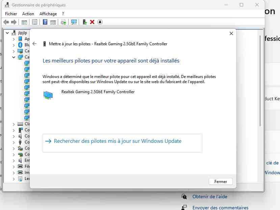This screenshot has width=280, height=210.
Task: Go back with the dialog's left arrow
Action: [x=34, y=44]
